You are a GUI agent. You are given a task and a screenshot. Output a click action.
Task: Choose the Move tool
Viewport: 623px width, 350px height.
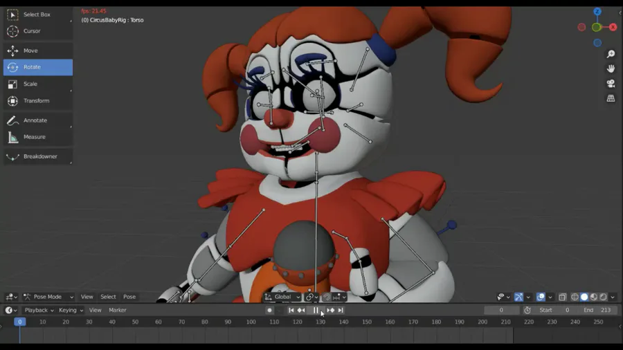[x=38, y=50]
